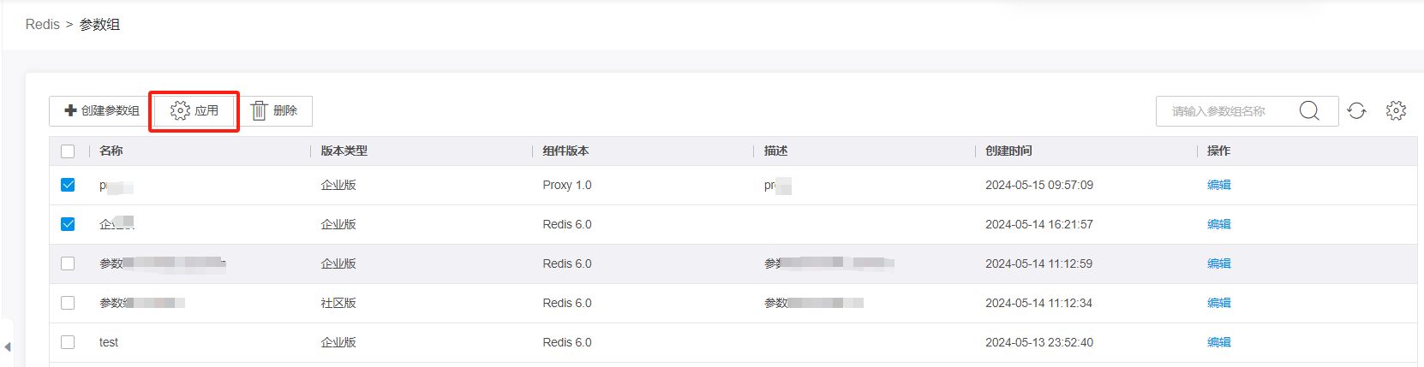Click 创建参数组 plus button
The height and width of the screenshot is (367, 1424).
102,111
